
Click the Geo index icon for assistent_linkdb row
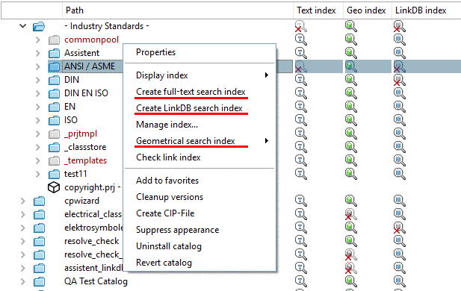[x=350, y=268]
